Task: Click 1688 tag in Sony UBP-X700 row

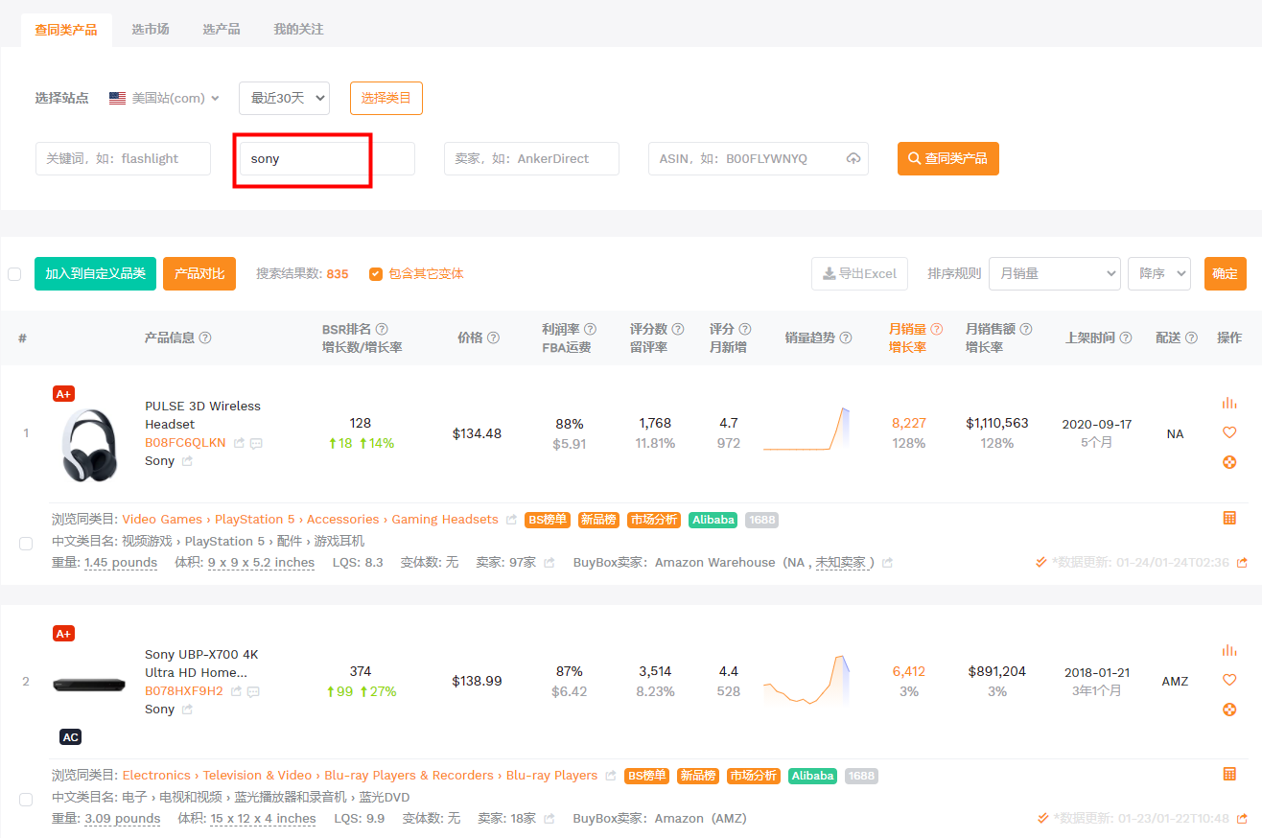Action: [x=861, y=776]
